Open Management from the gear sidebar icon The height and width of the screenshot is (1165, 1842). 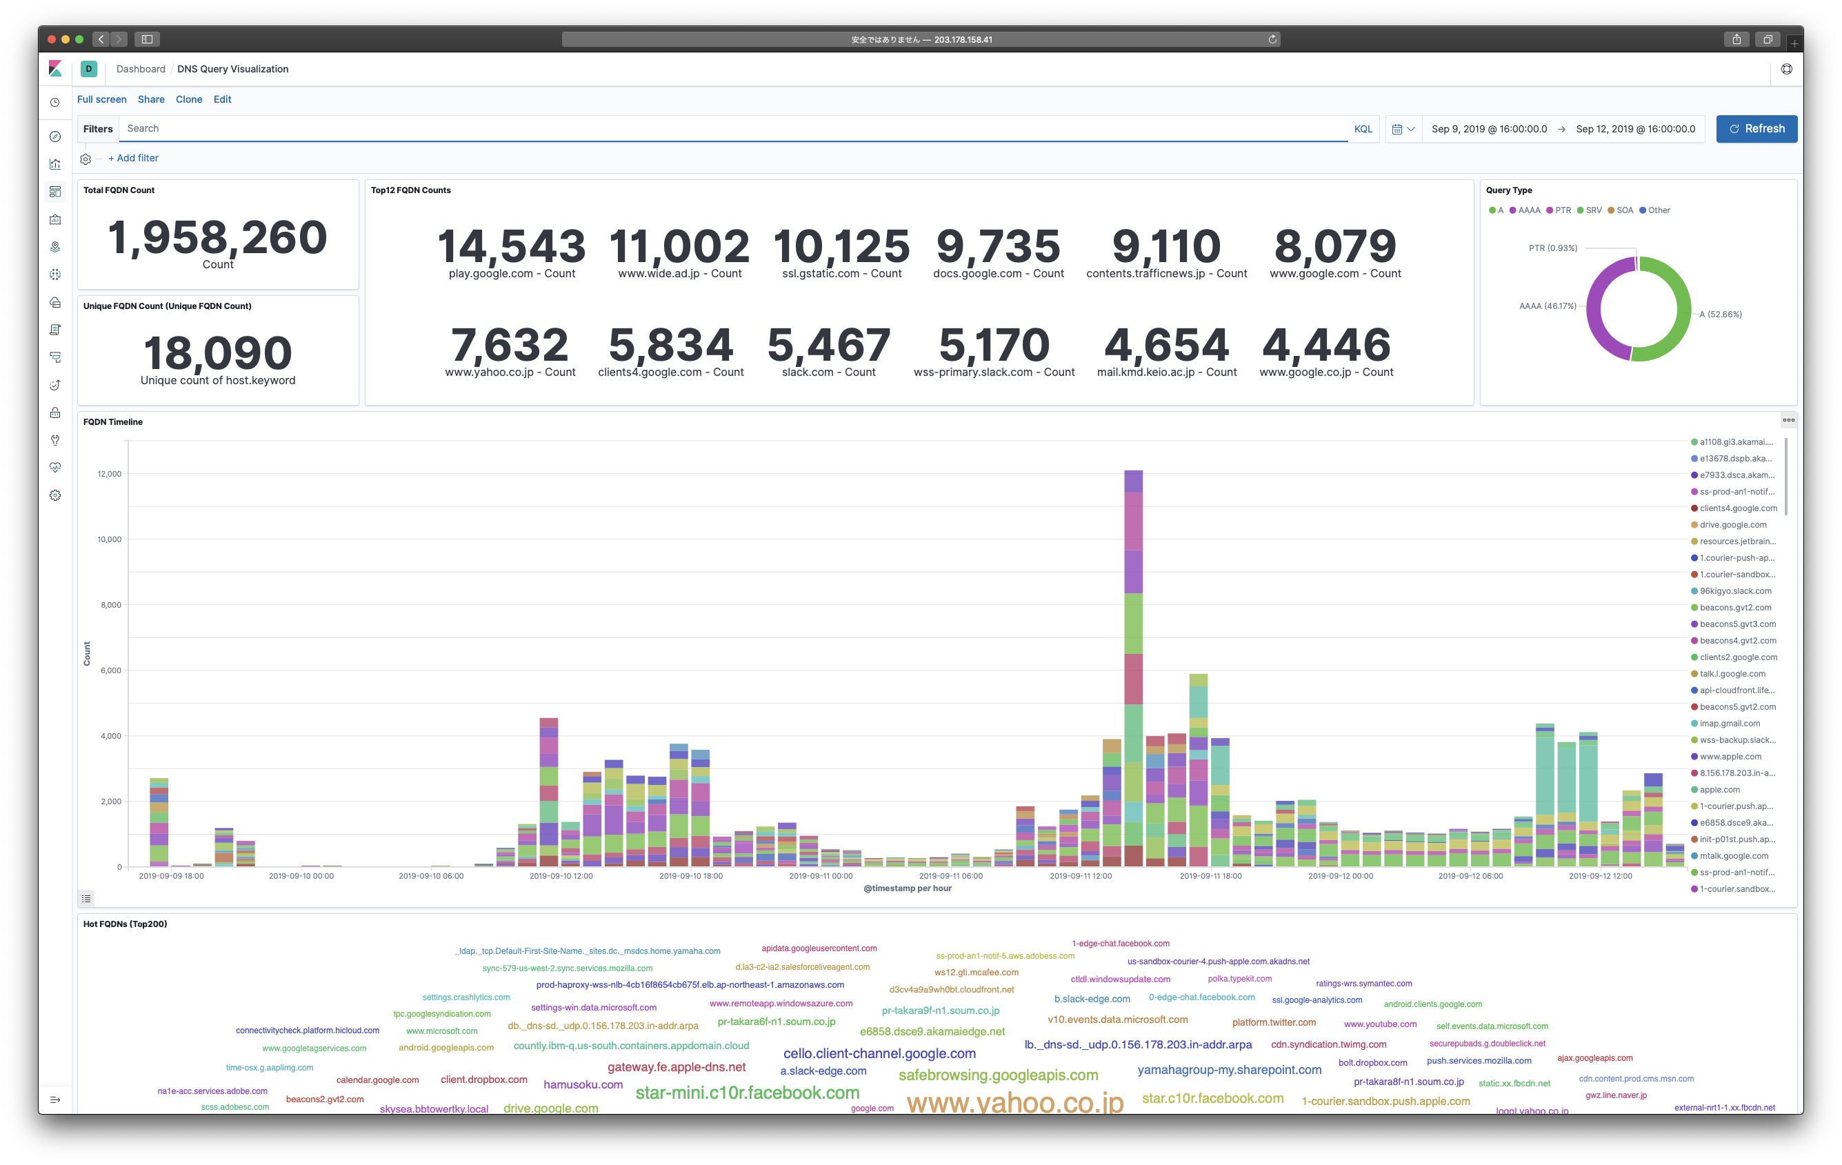(x=55, y=496)
